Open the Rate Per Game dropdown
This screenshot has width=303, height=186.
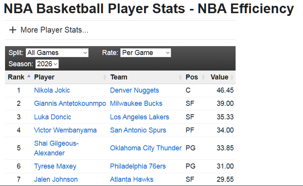(x=146, y=53)
